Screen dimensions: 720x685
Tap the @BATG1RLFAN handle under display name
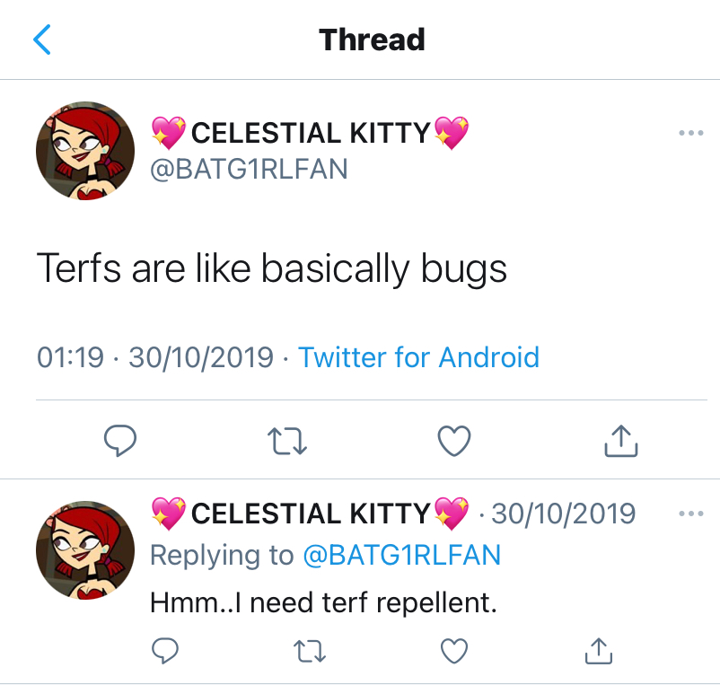pyautogui.click(x=248, y=169)
